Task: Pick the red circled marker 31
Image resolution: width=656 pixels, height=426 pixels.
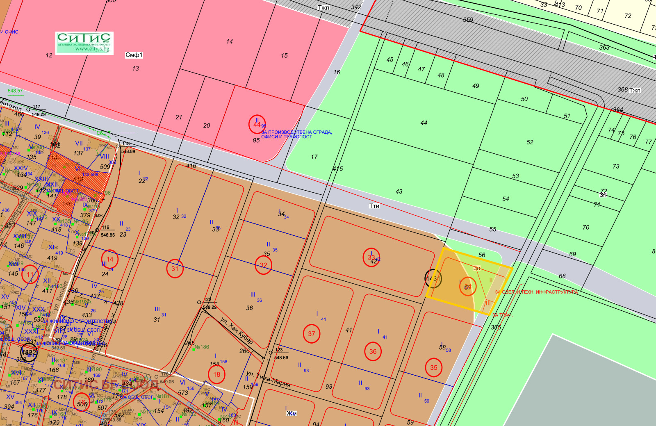Action: [x=175, y=269]
